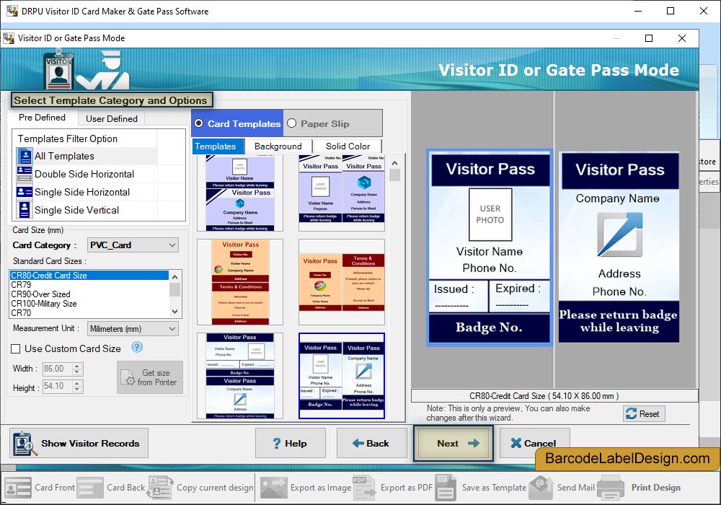Click the All Templates filter icon
Screen dimensions: 721x505
24,156
